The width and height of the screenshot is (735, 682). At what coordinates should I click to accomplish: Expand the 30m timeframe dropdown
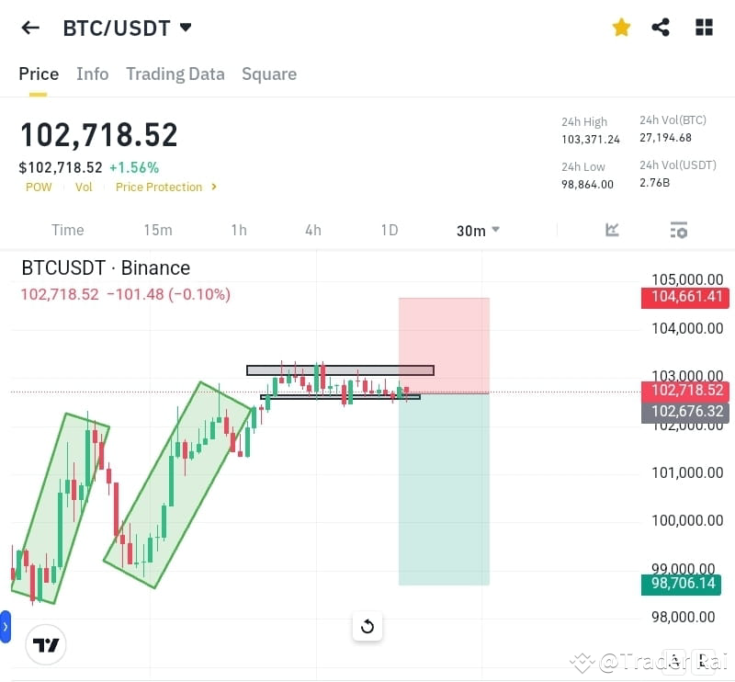(477, 231)
